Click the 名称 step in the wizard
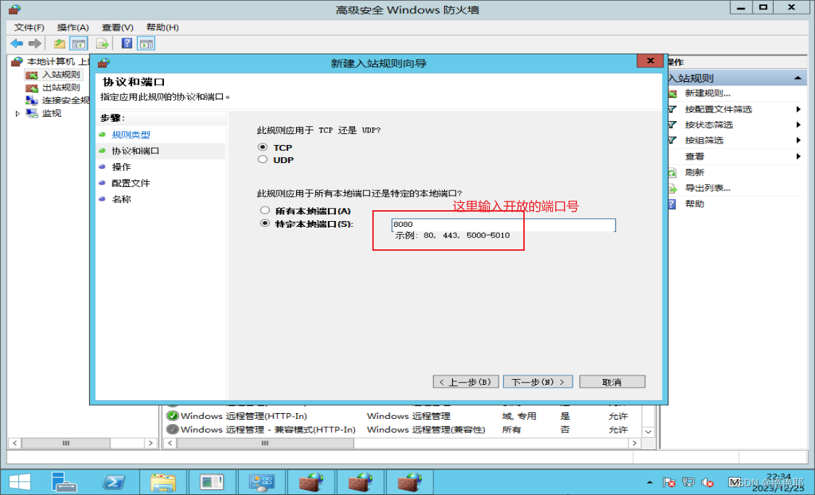The height and width of the screenshot is (495, 815). 121,199
